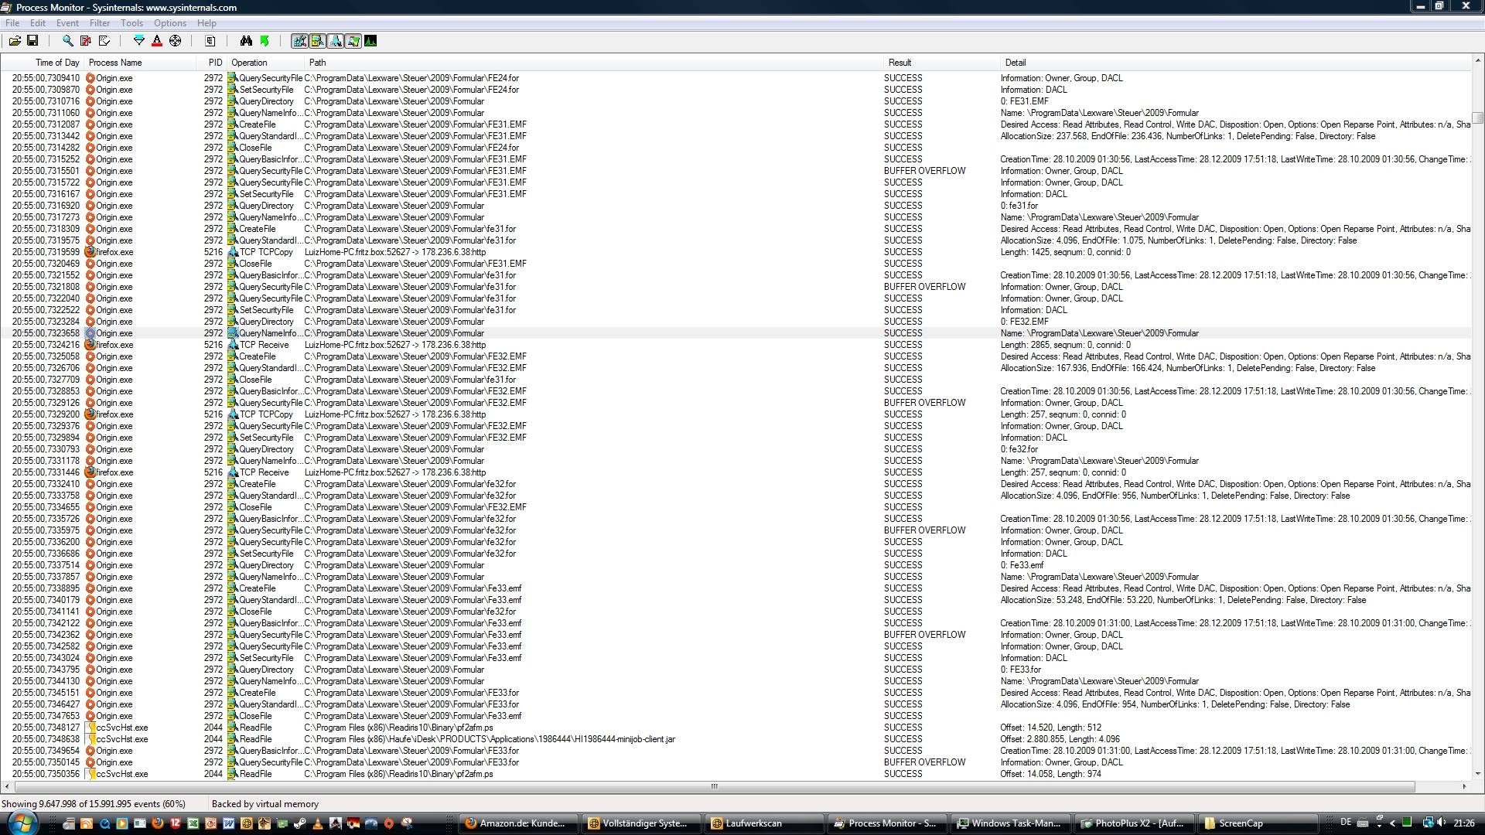Screen dimensions: 1485x835
Task: Open the Filter dialog via funnel icon
Action: [139, 41]
